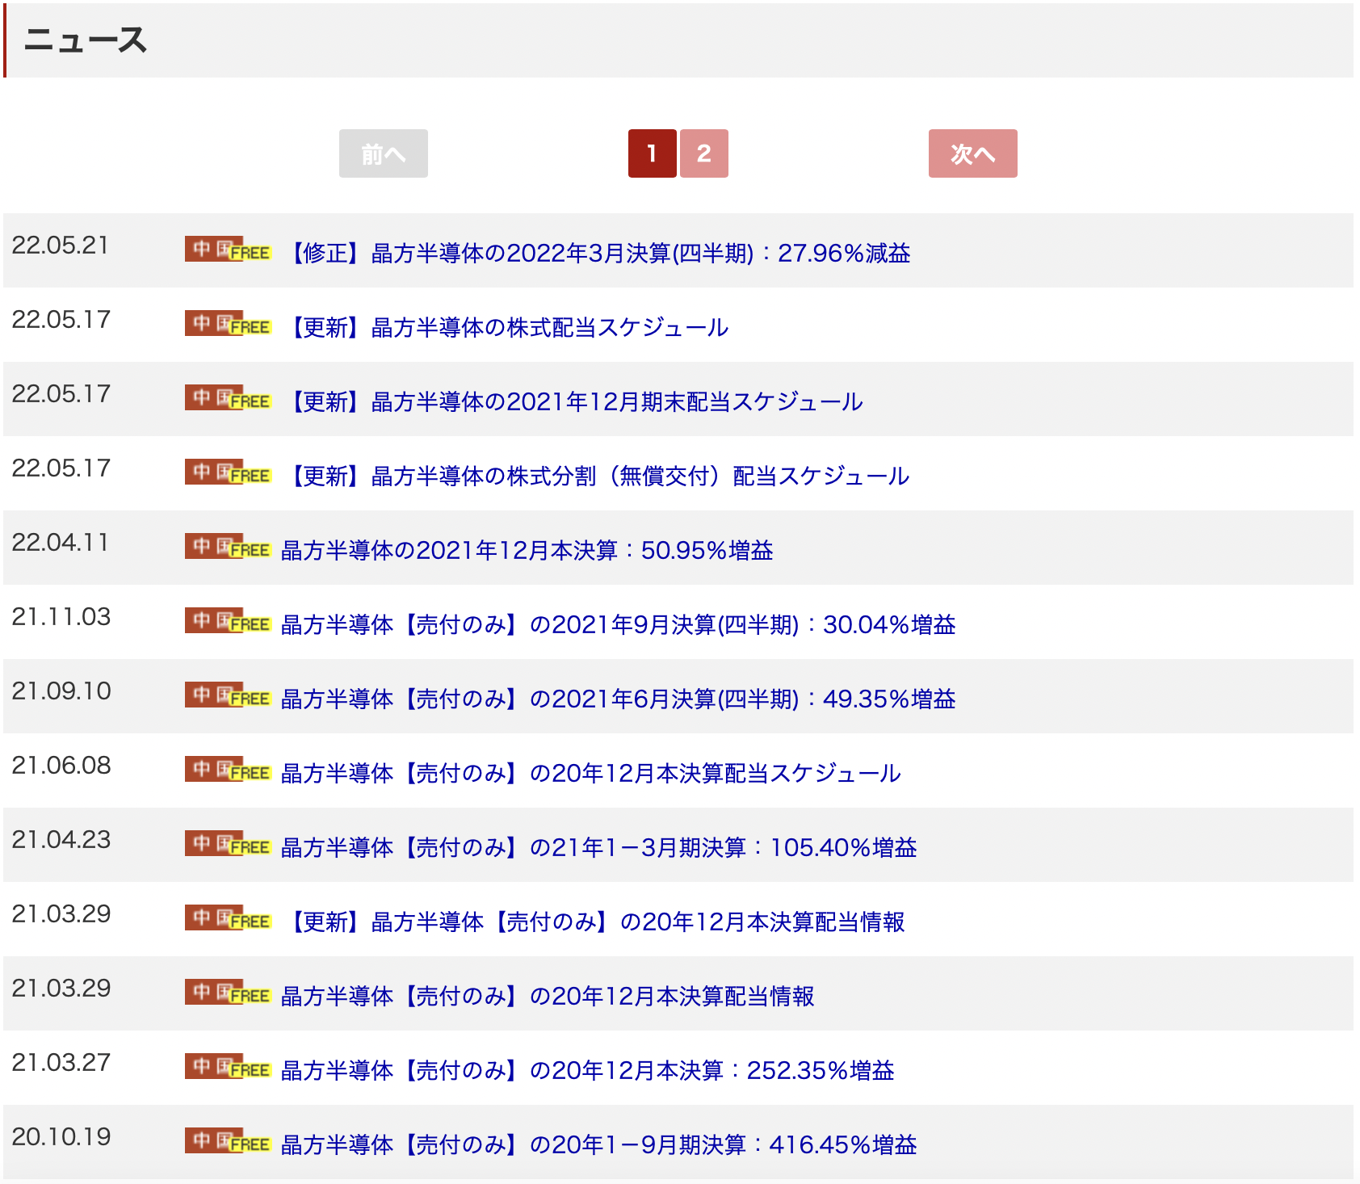
Task: Open 2021年6月決算 49.35%増益 article
Action: pos(619,699)
